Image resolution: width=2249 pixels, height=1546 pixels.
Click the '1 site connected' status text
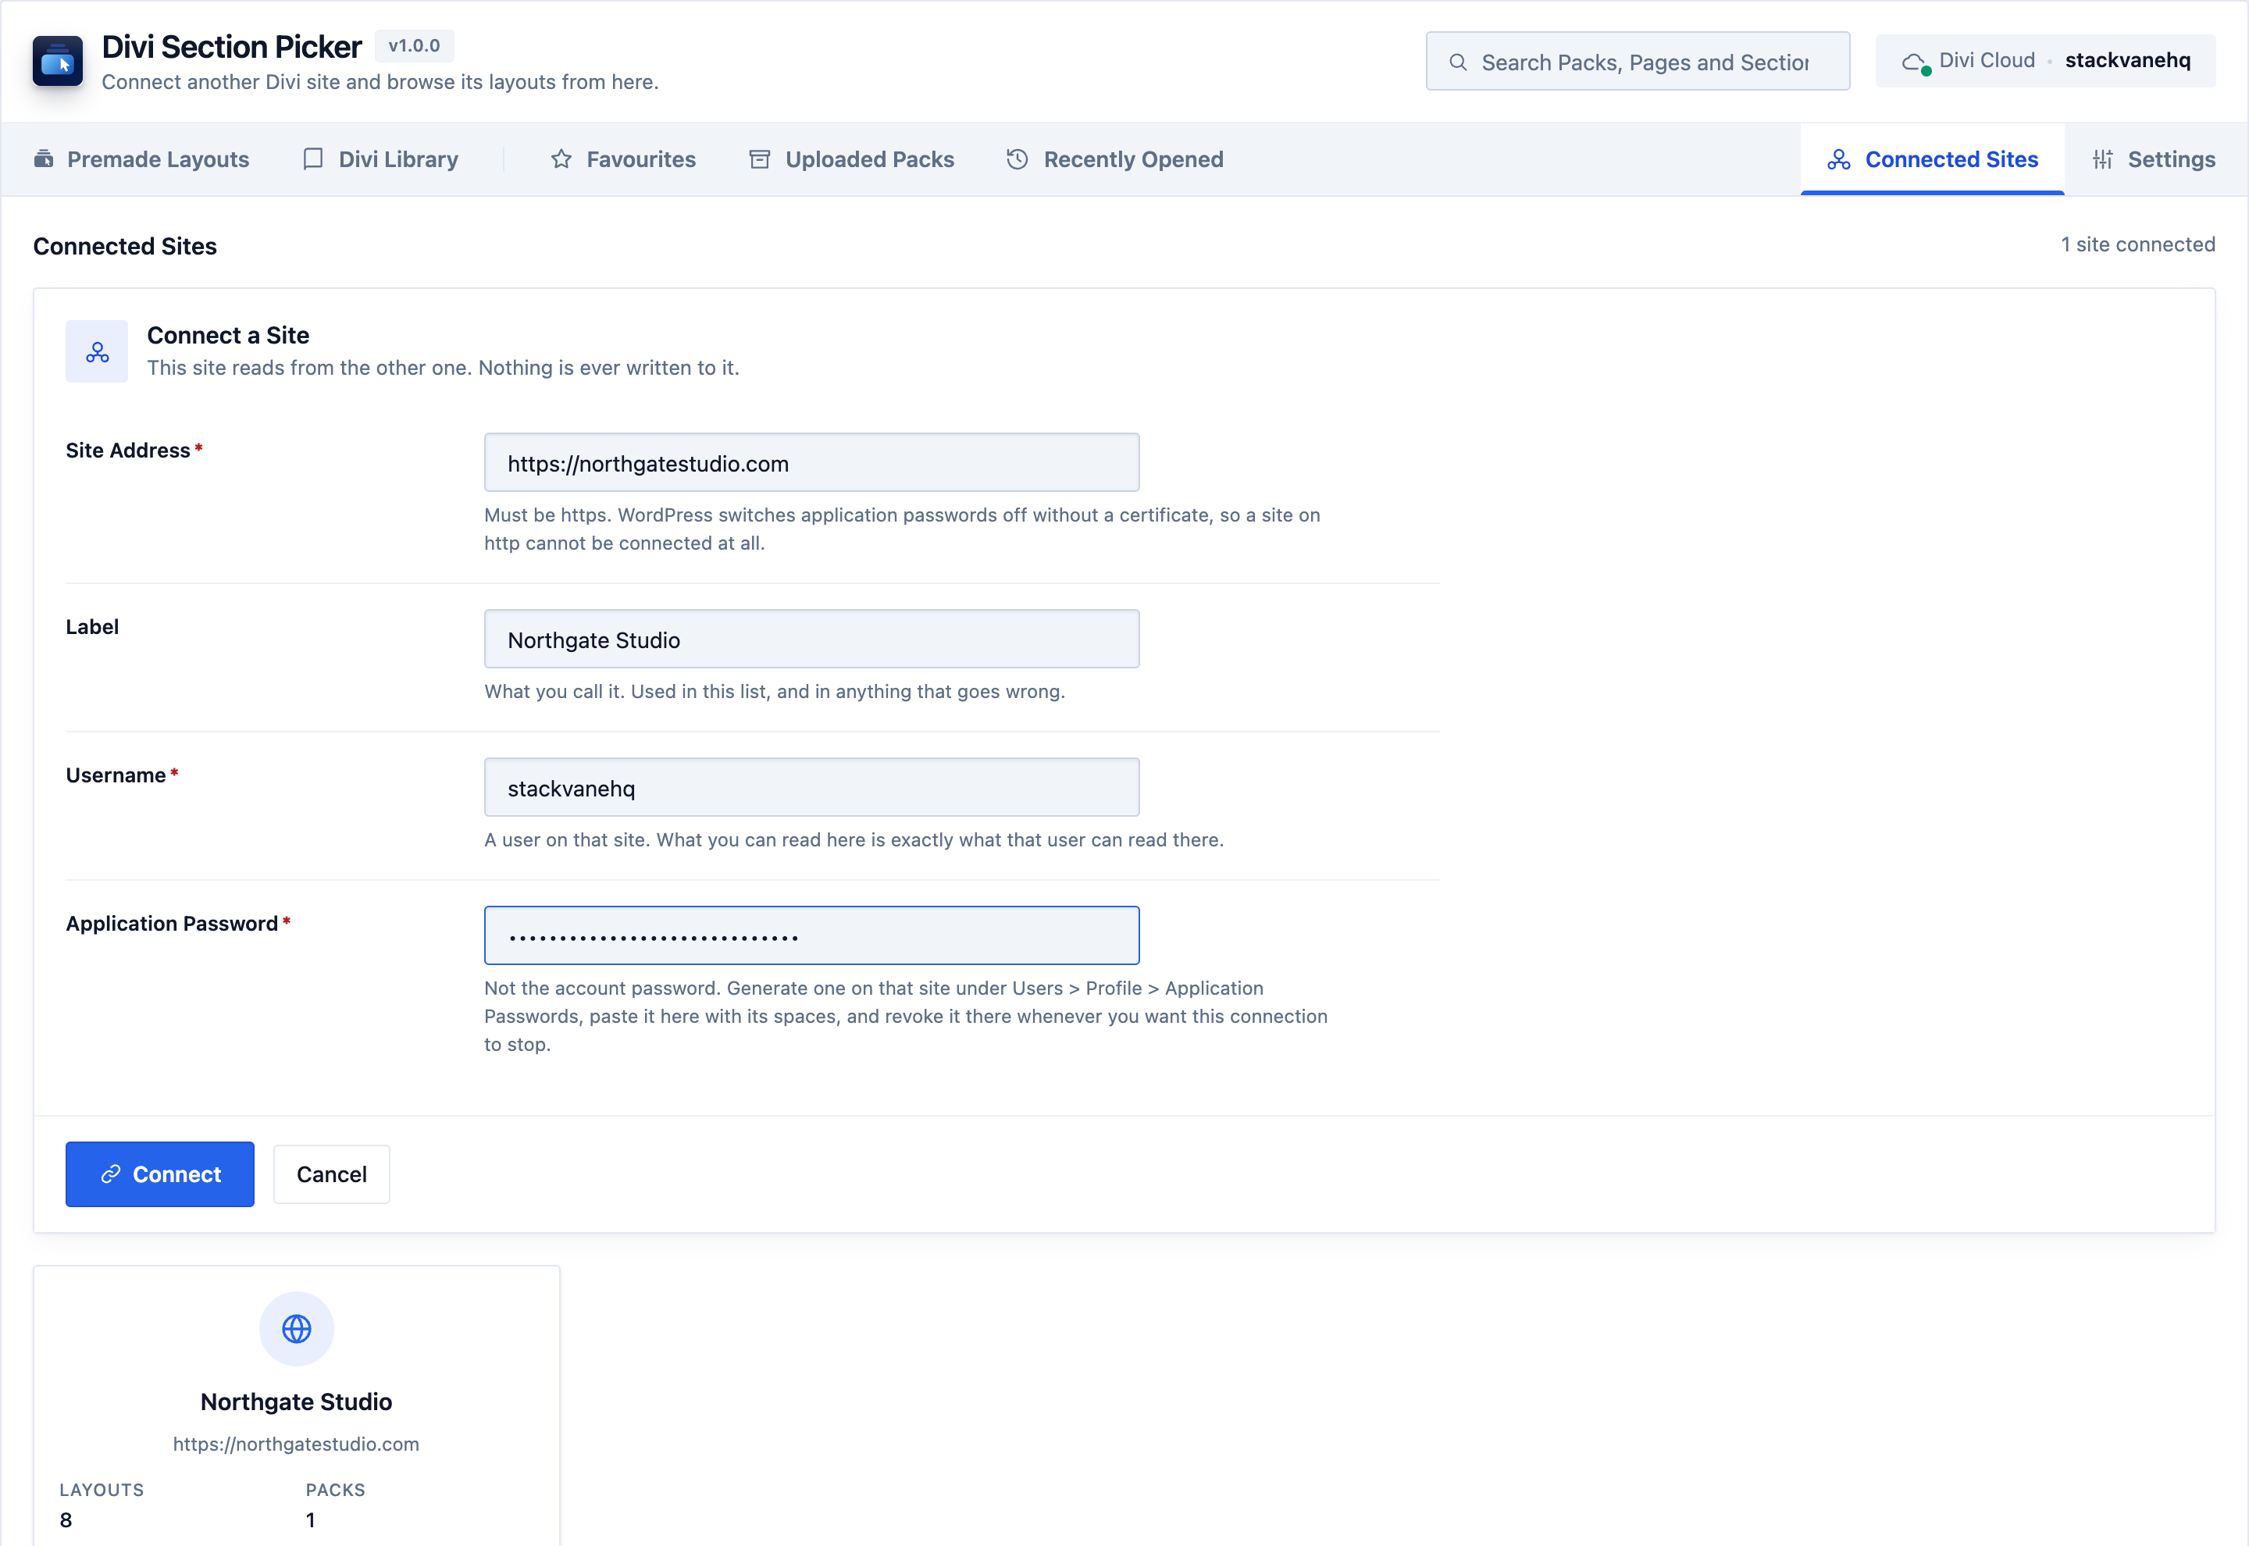coord(2137,244)
